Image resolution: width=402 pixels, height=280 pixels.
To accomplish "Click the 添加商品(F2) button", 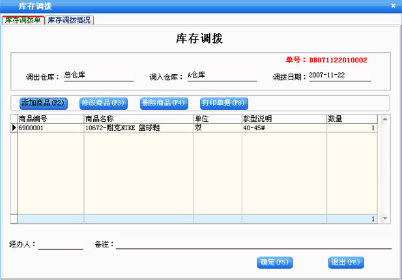I will click(x=43, y=103).
